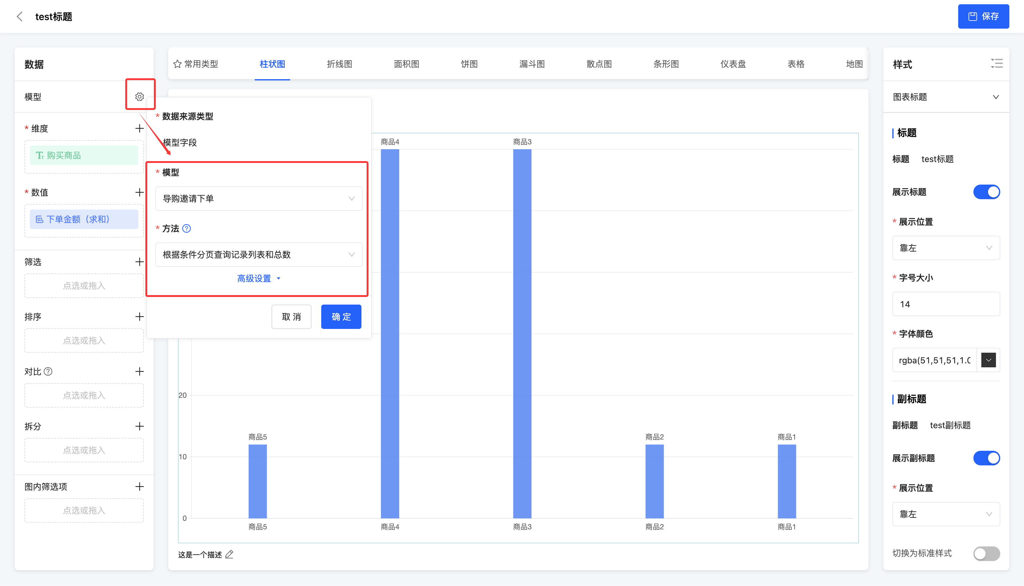Click the help icon next to 对比
1024x586 pixels.
point(48,372)
